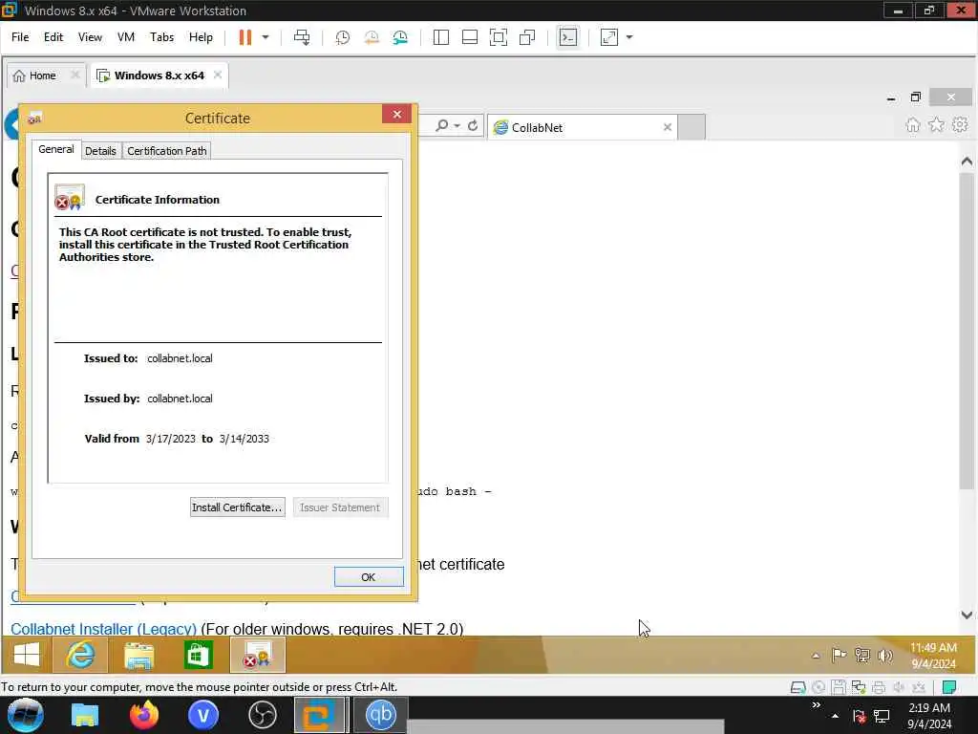Click the Send Ctrl+Alt+Del toolbar icon
978x734 pixels.
coord(302,37)
